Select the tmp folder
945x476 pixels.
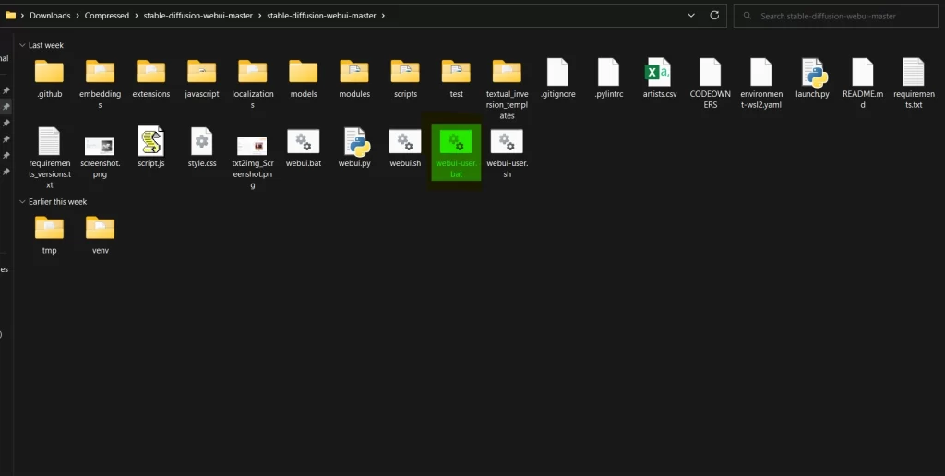[x=50, y=234]
